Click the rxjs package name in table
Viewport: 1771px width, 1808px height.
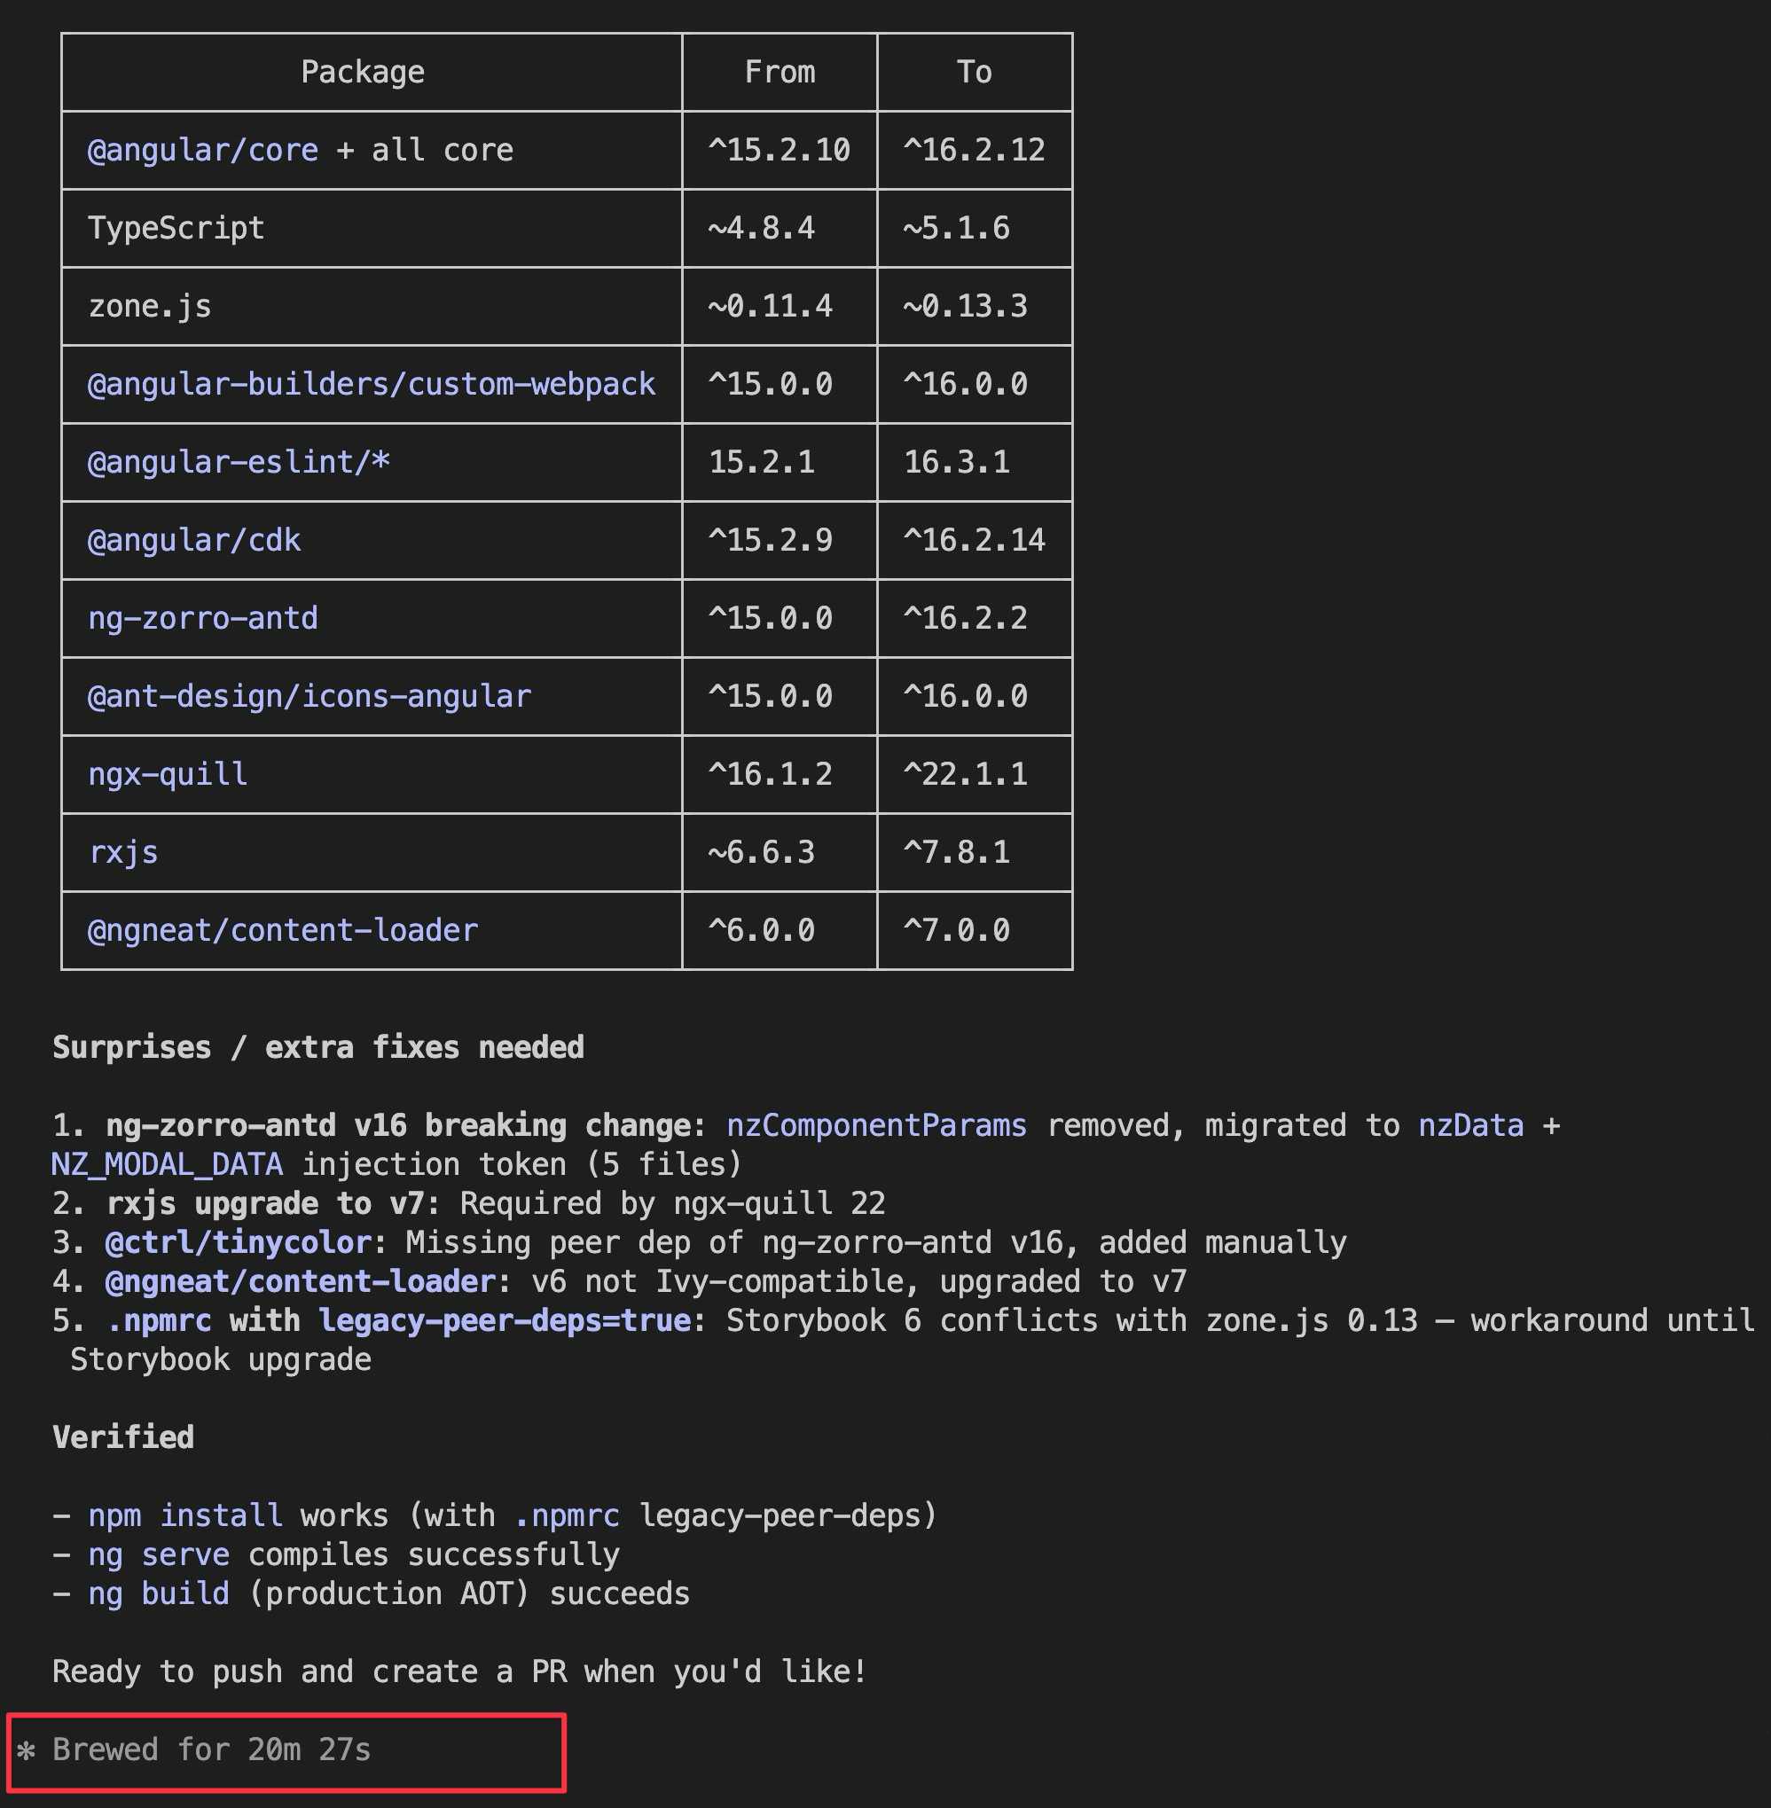pyautogui.click(x=122, y=853)
